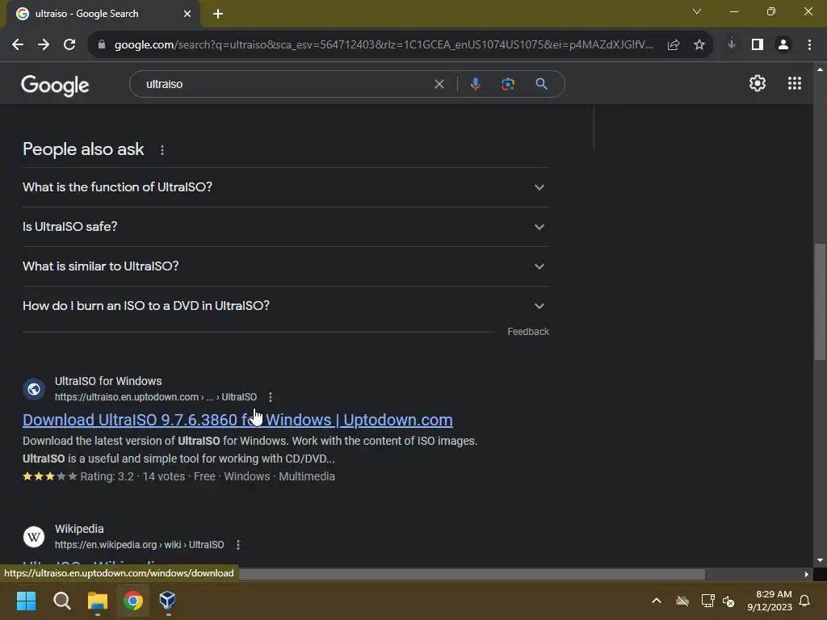Click the 'UltraISO for Windows' site name

tap(108, 381)
